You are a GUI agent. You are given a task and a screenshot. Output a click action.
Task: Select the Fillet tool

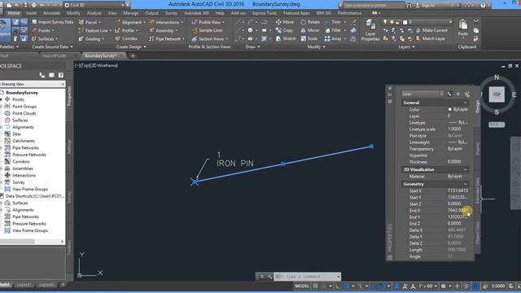click(333, 30)
